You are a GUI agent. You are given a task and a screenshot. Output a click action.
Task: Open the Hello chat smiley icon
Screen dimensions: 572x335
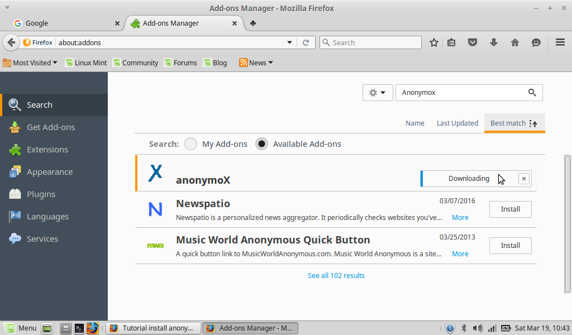pos(536,42)
